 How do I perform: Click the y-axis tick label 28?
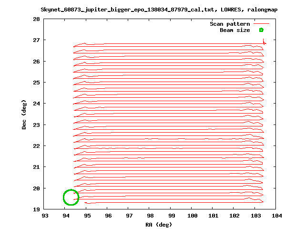pos(36,19)
